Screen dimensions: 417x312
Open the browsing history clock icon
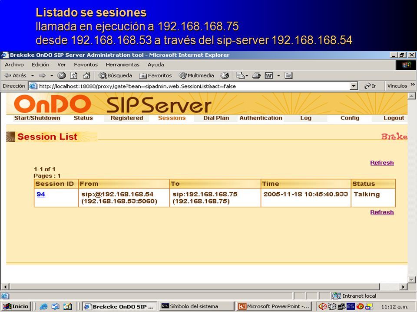point(225,75)
